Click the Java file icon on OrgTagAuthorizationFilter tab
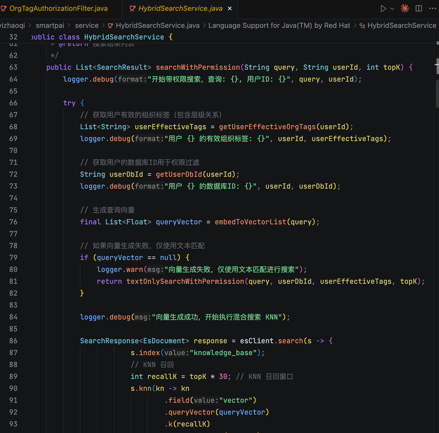This screenshot has width=439, height=433. [4, 8]
